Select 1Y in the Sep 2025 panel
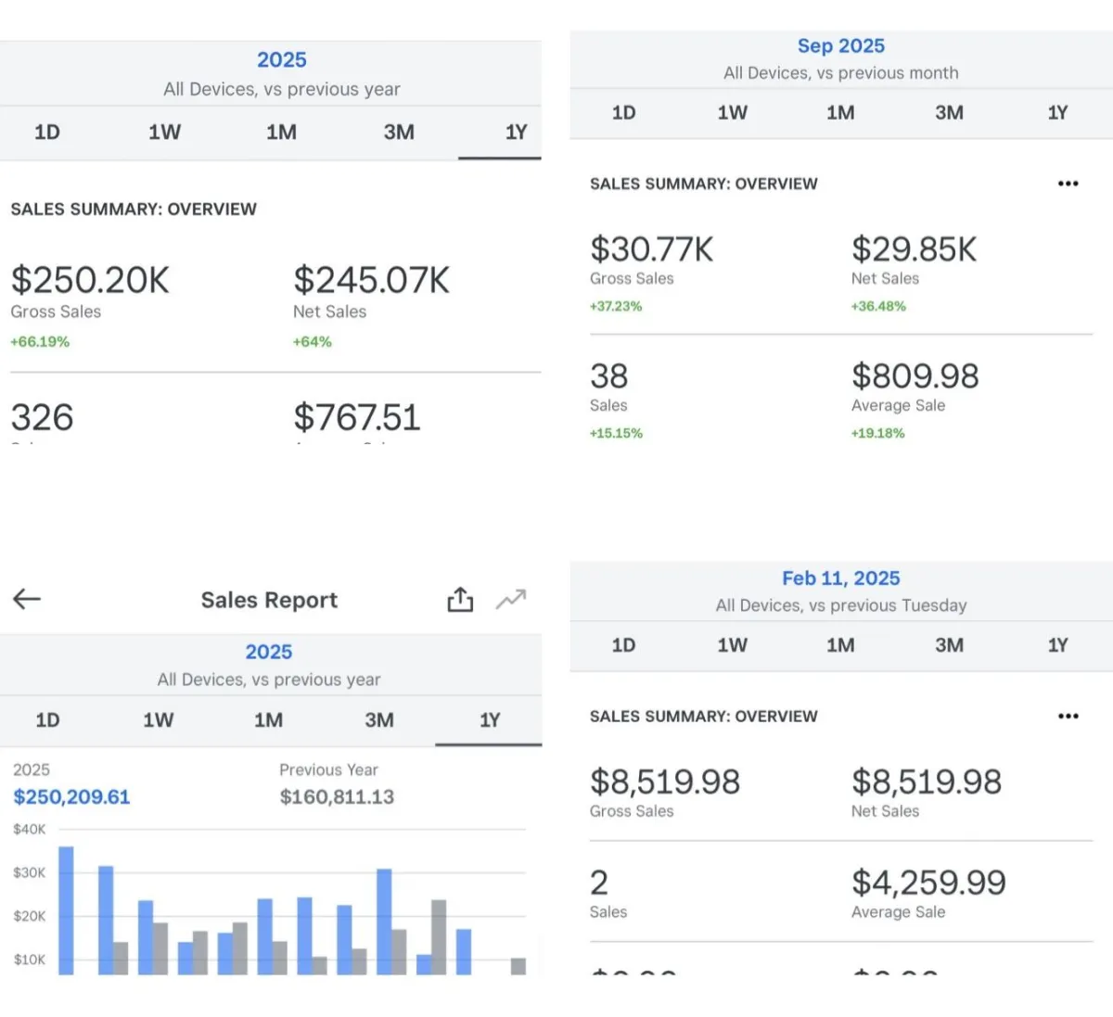 click(x=1057, y=113)
